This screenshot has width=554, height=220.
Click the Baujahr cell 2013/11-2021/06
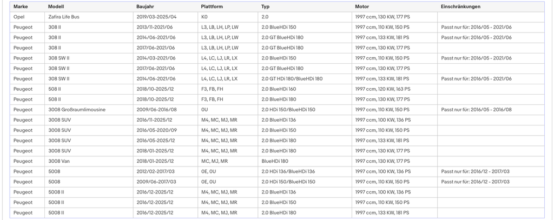166,27
